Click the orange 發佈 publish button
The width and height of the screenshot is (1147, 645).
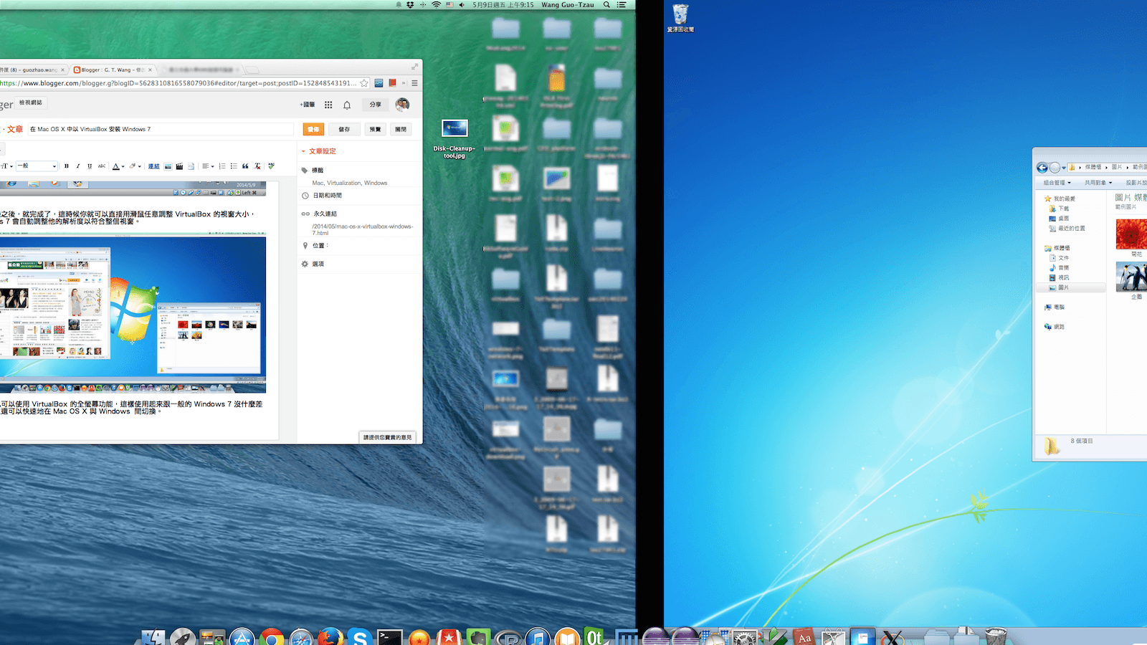[x=313, y=129]
